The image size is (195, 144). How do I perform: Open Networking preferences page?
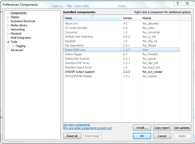click(x=18, y=29)
